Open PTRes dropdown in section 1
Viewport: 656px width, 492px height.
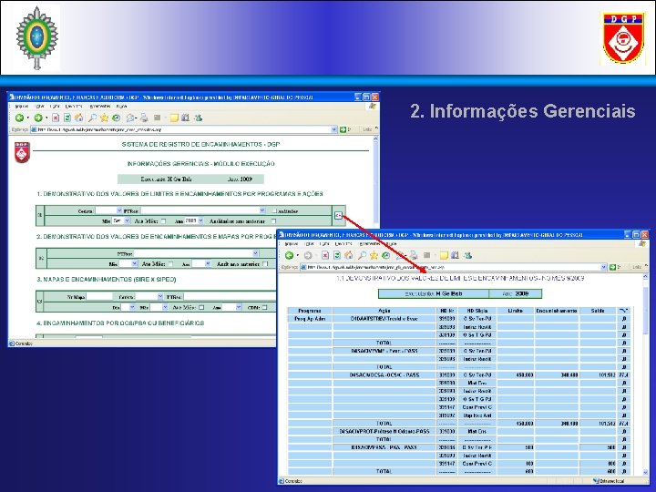click(x=262, y=210)
